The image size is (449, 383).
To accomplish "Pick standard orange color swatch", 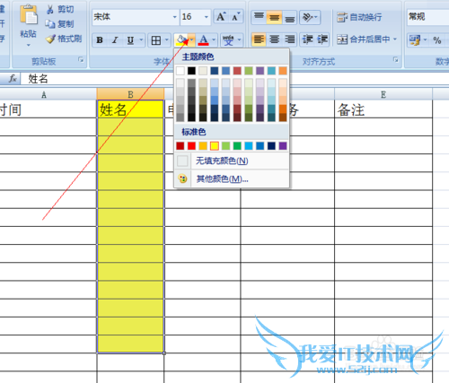I will point(203,146).
